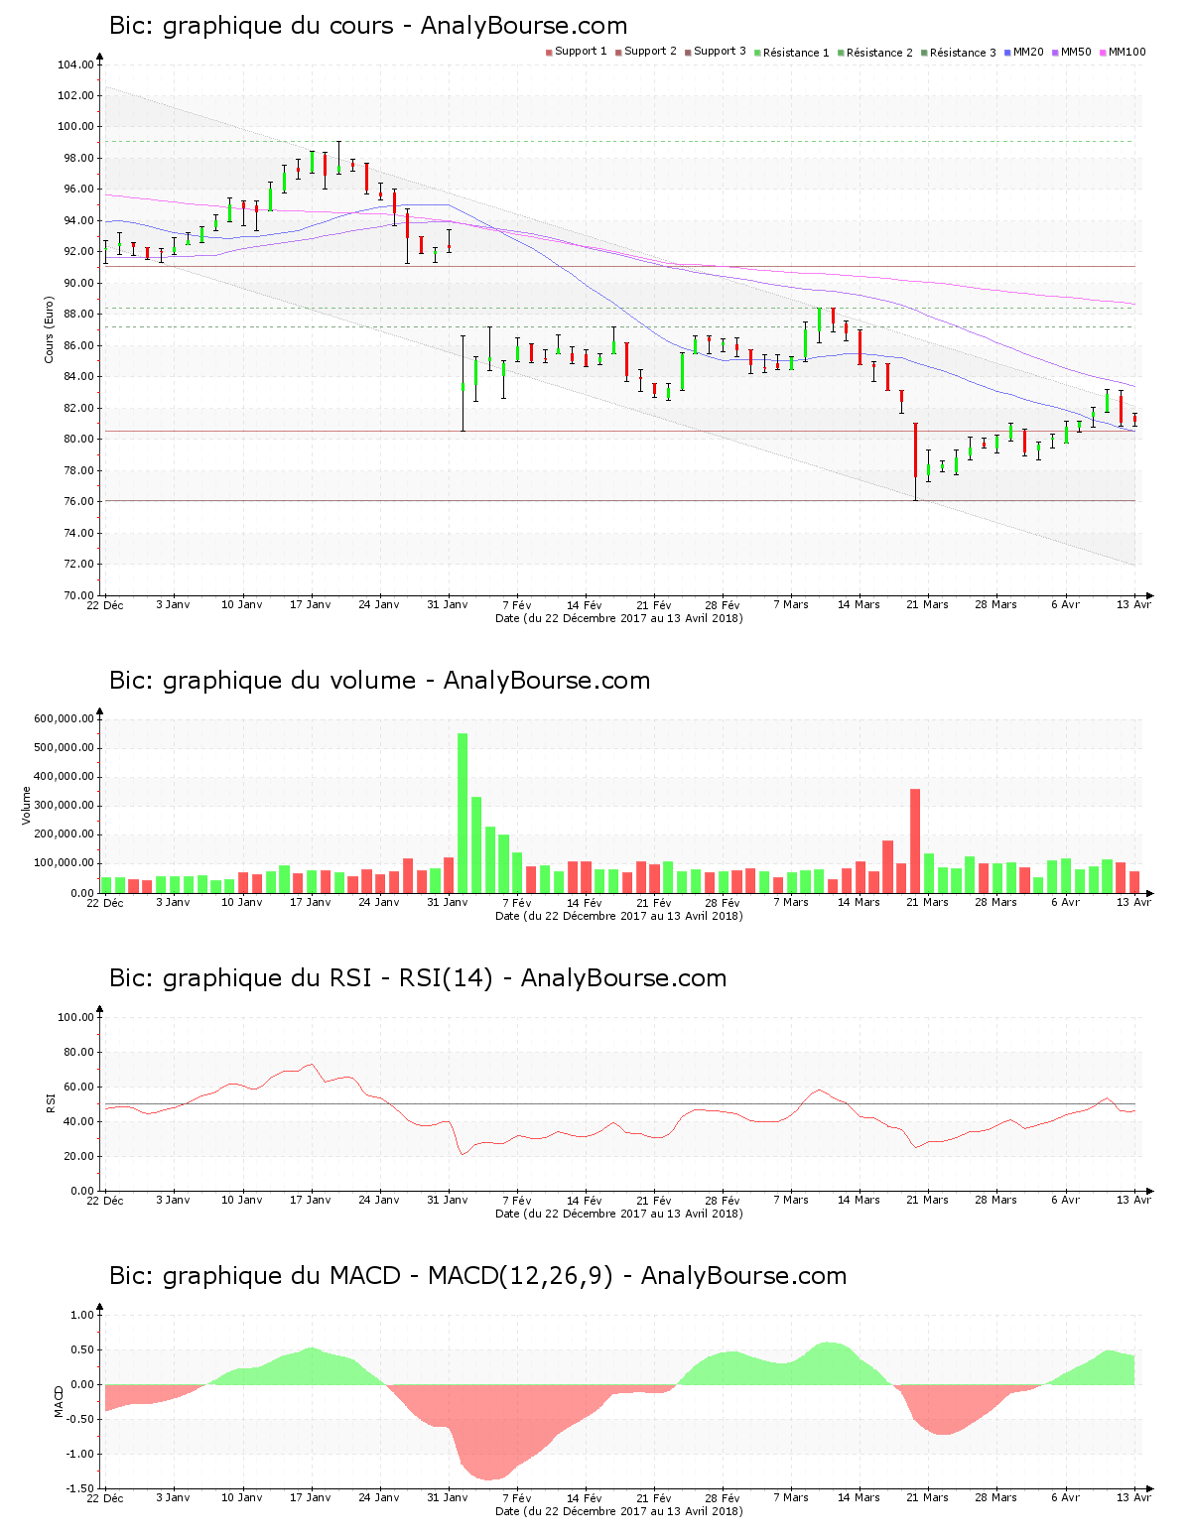The width and height of the screenshot is (1191, 1538).
Task: Click the 'MACD' vertical axis title
Action: coord(59,1401)
